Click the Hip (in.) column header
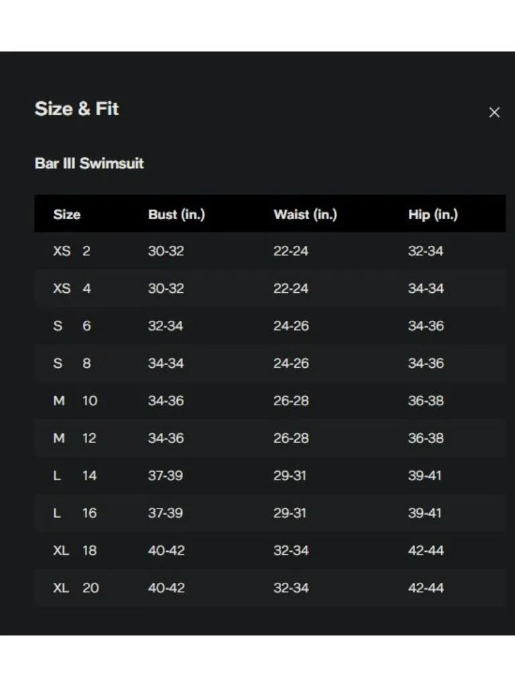The image size is (515, 686). point(433,214)
